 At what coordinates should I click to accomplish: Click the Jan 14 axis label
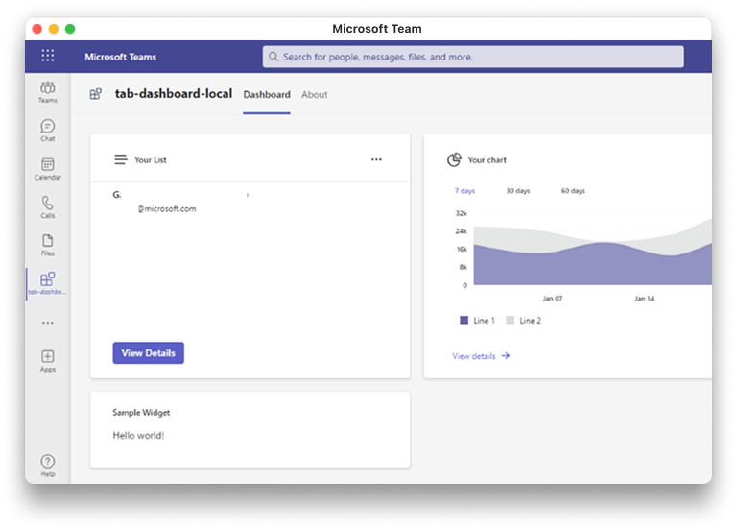[644, 299]
